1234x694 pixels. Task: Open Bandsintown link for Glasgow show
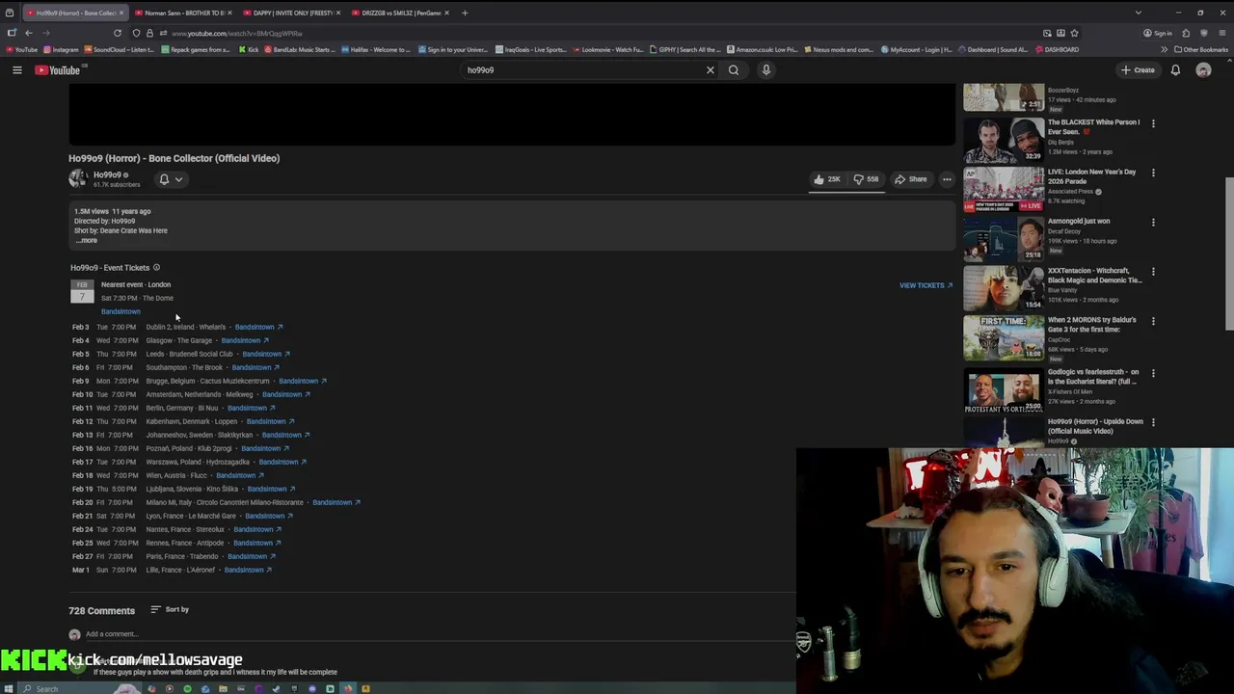point(245,340)
